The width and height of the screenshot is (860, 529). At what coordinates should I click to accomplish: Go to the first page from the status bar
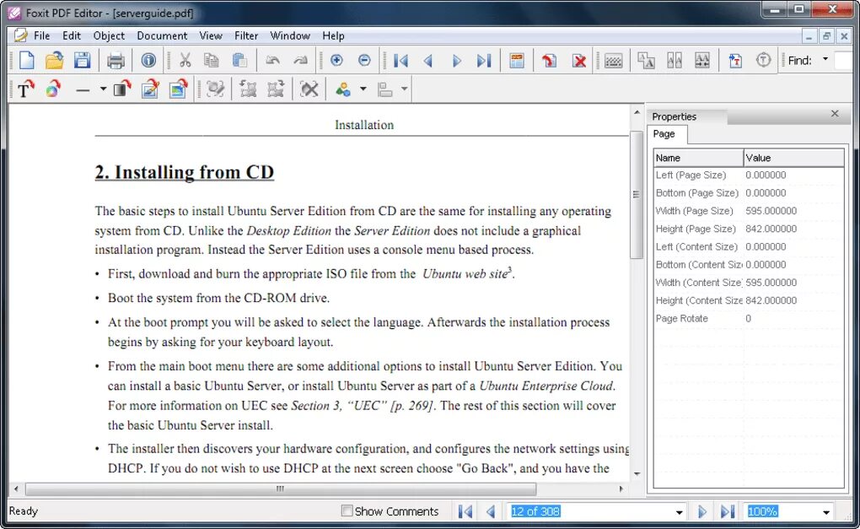pos(465,511)
